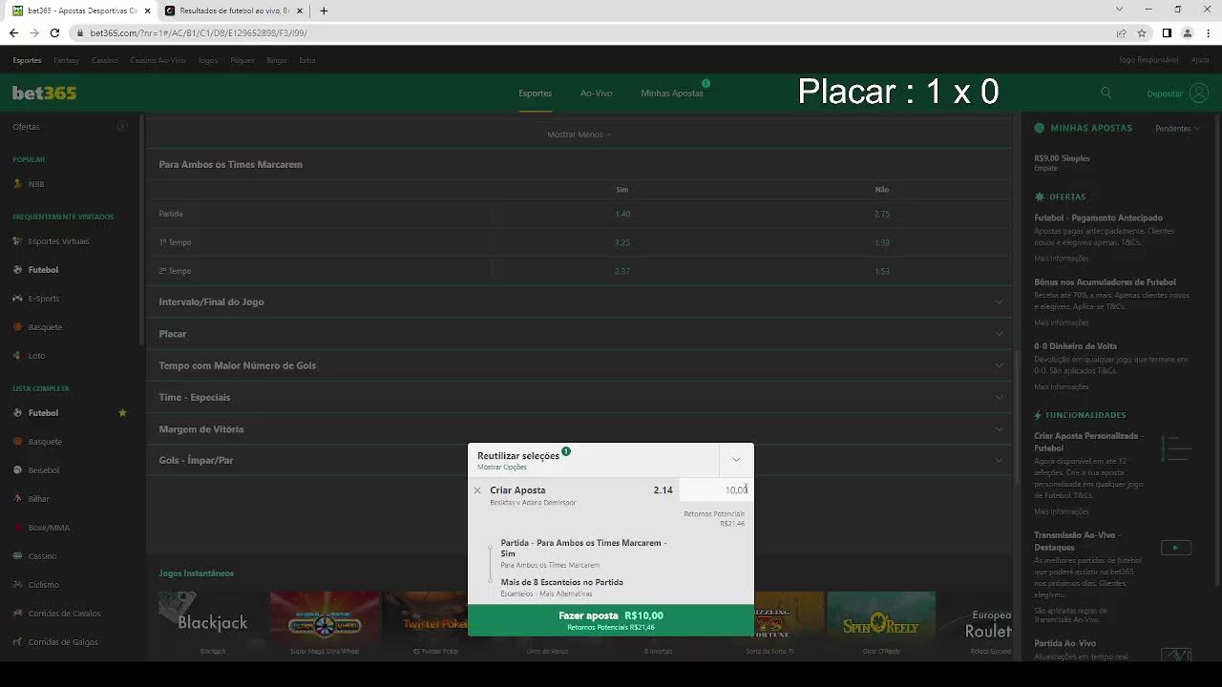Click the Bilhar icon in sidebar
Image resolution: width=1222 pixels, height=687 pixels.
coord(17,499)
